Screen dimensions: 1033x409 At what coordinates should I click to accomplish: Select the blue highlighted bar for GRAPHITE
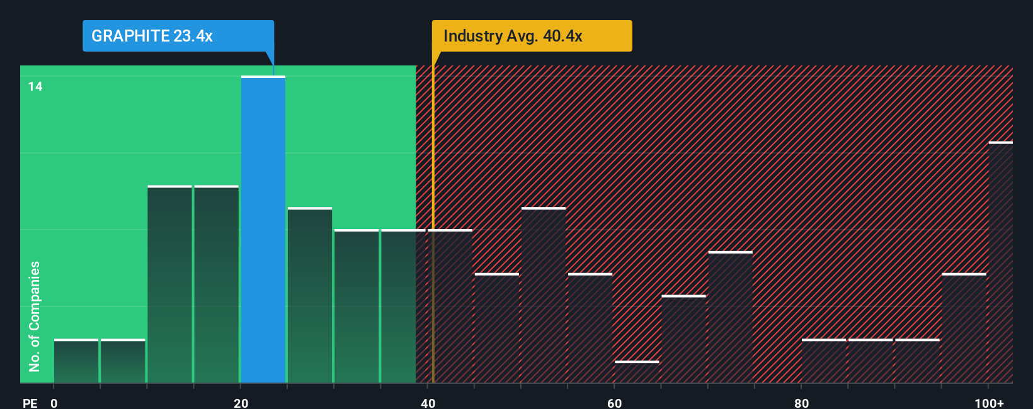[263, 229]
